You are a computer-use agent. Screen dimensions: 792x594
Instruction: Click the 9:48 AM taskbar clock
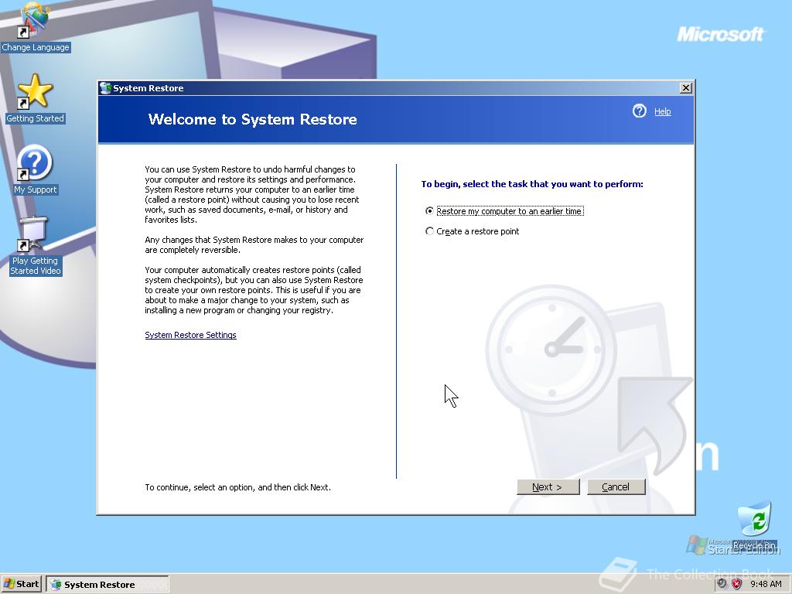(x=766, y=584)
